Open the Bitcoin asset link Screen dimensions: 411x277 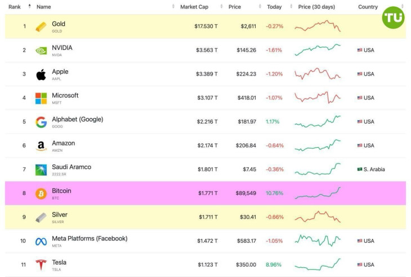61,190
